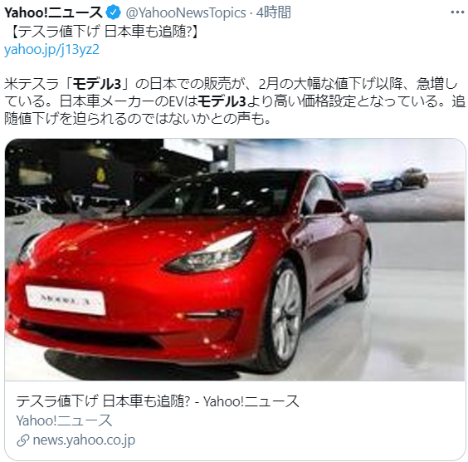Click the silver front wheel of the Tesla
Screen dimensions: 468x462
284,315
